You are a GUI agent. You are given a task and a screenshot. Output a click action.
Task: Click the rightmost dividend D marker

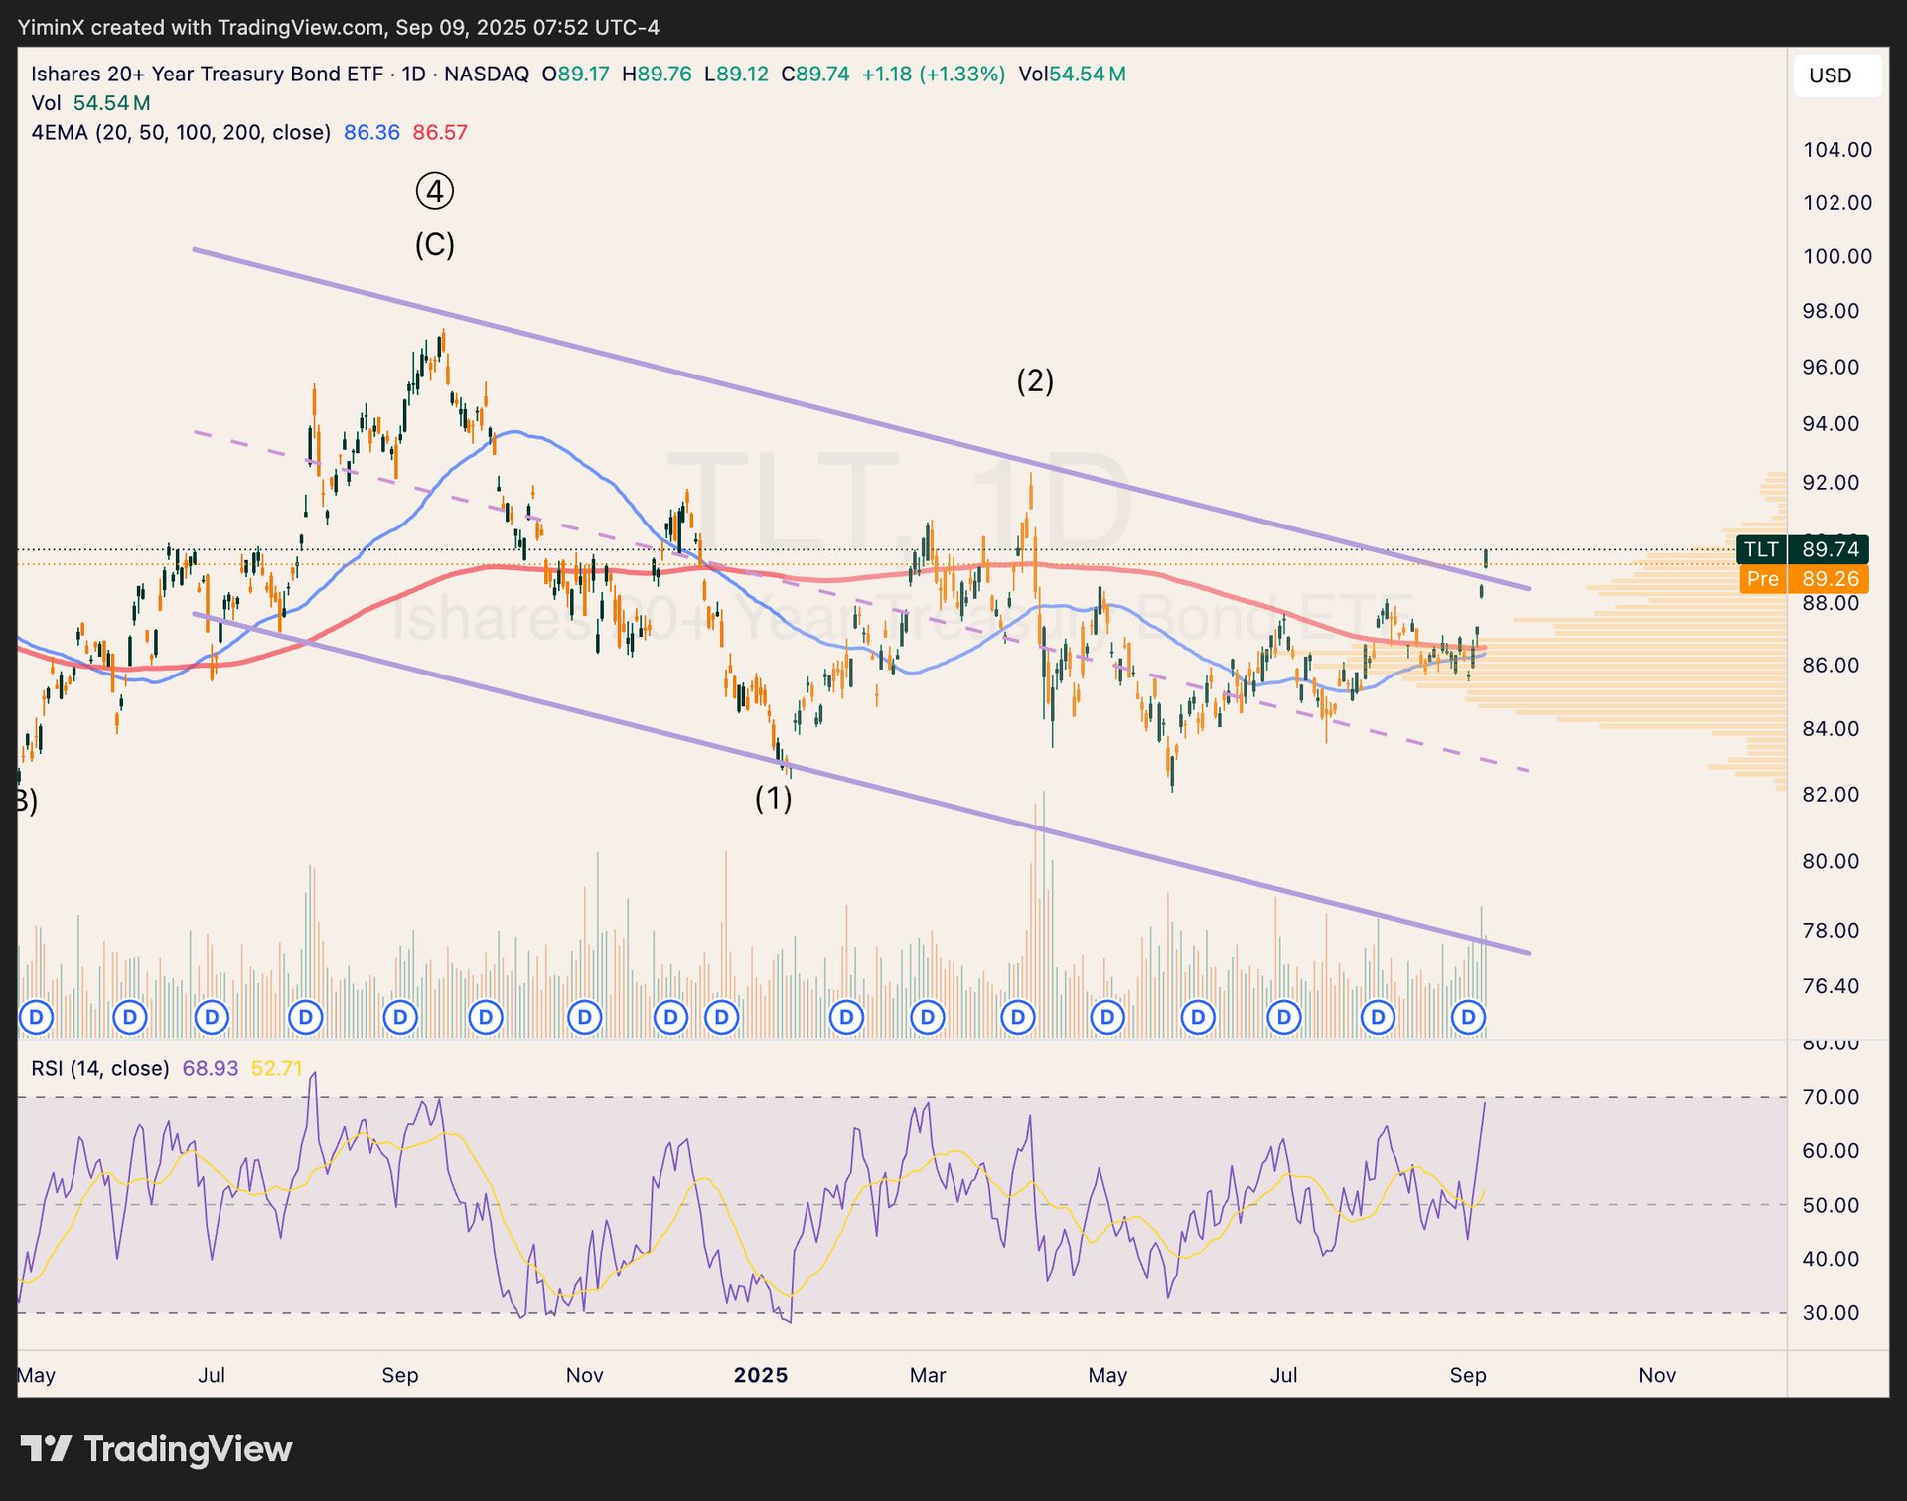pos(1468,1017)
